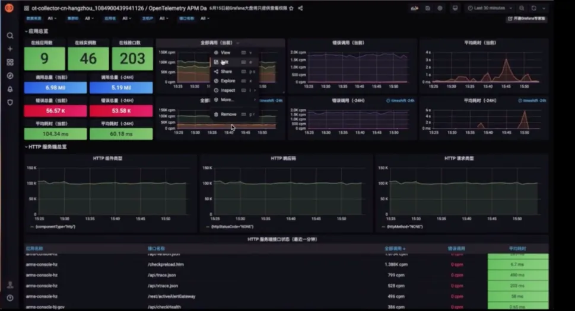Select Edit in the panel menu
The height and width of the screenshot is (311, 575).
point(234,62)
